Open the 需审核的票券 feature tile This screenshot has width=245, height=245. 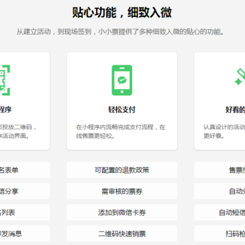122,191
